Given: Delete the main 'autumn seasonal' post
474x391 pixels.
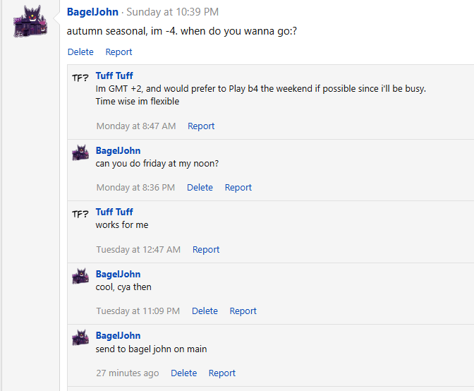Looking at the screenshot, I should coord(80,52).
